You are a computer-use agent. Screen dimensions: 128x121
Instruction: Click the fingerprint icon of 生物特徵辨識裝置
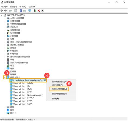point(8,24)
